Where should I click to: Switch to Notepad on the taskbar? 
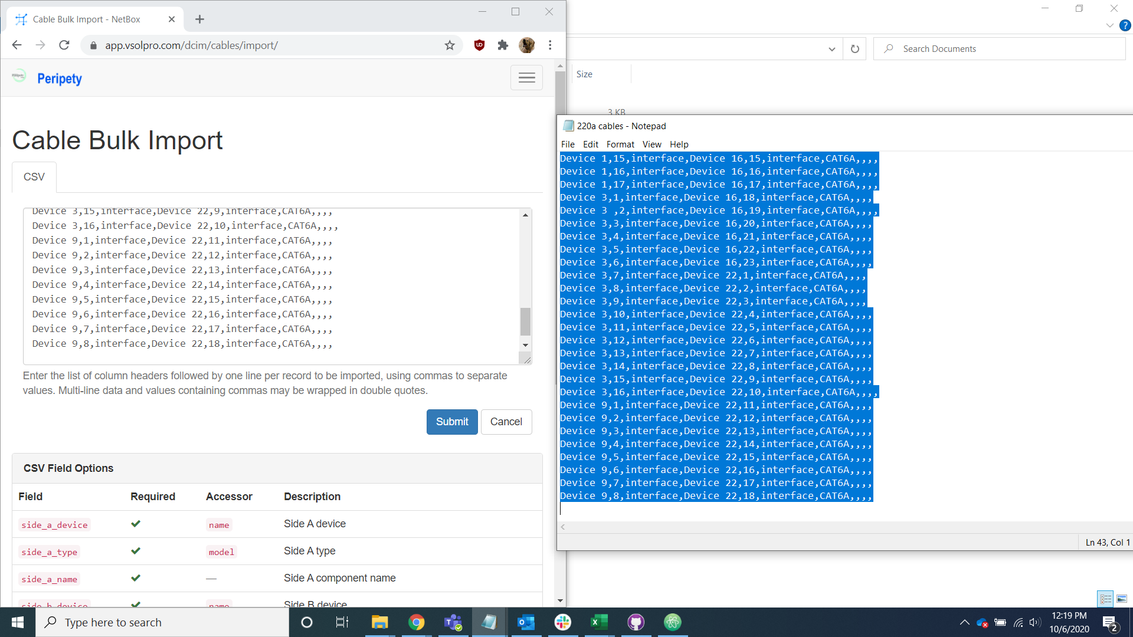click(489, 622)
